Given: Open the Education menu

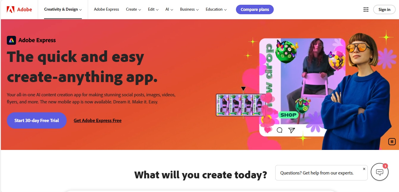Looking at the screenshot, I should pos(216,9).
